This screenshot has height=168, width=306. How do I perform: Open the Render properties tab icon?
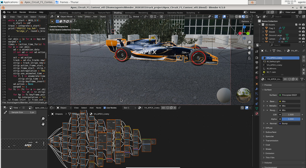click(x=257, y=58)
